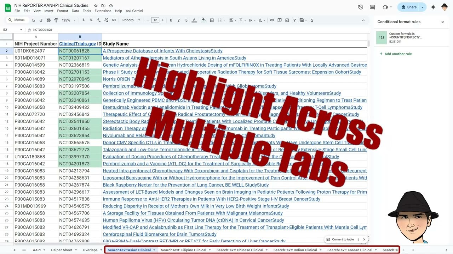Click Add another rule
The image size is (453, 254).
[x=396, y=54]
